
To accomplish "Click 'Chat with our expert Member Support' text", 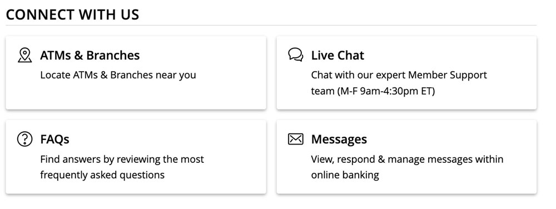I will (x=399, y=75).
